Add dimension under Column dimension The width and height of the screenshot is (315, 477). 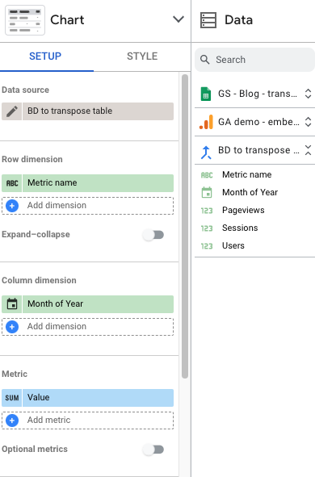pyautogui.click(x=88, y=327)
